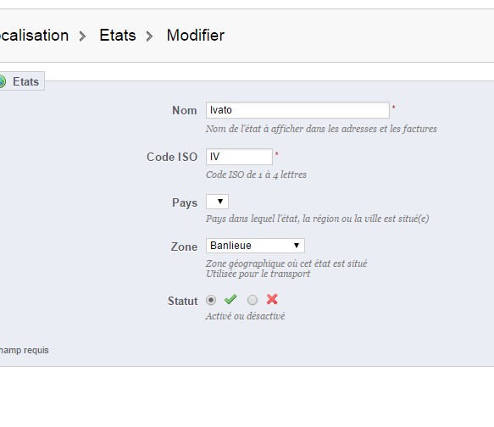Image resolution: width=494 pixels, height=427 pixels.
Task: Click the Pays label
Action: (185, 202)
